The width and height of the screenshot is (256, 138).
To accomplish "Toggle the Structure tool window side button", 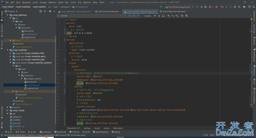I will tap(2, 30).
